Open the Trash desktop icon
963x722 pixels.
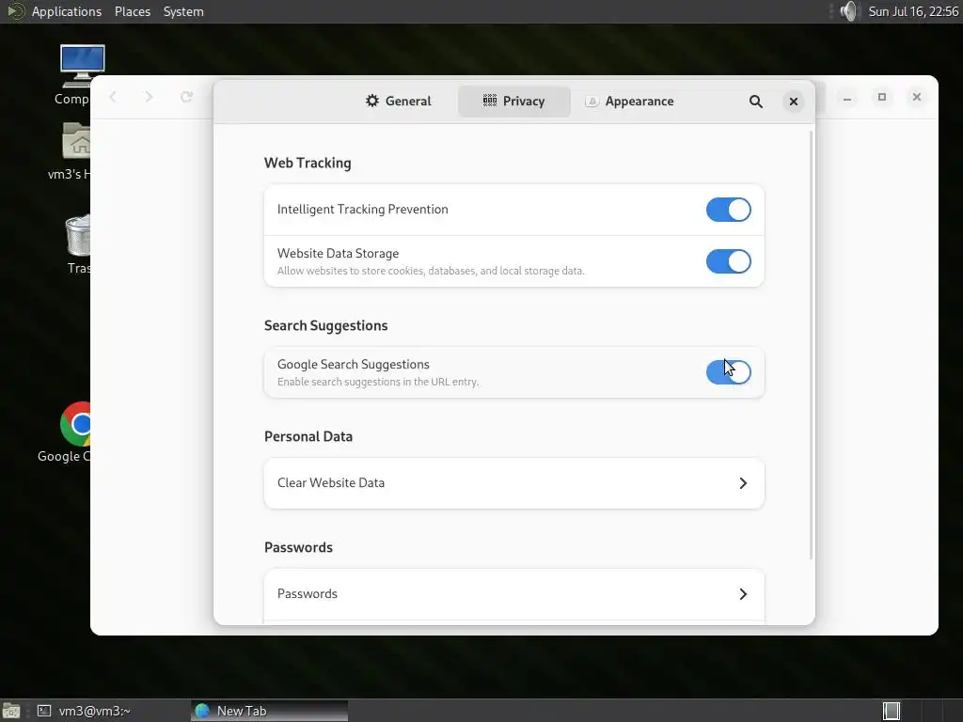point(78,244)
